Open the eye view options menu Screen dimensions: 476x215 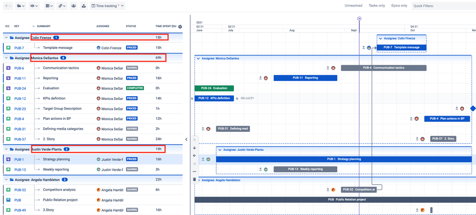[x=34, y=6]
